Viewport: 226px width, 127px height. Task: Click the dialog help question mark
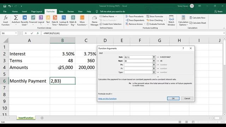[x=183, y=48]
